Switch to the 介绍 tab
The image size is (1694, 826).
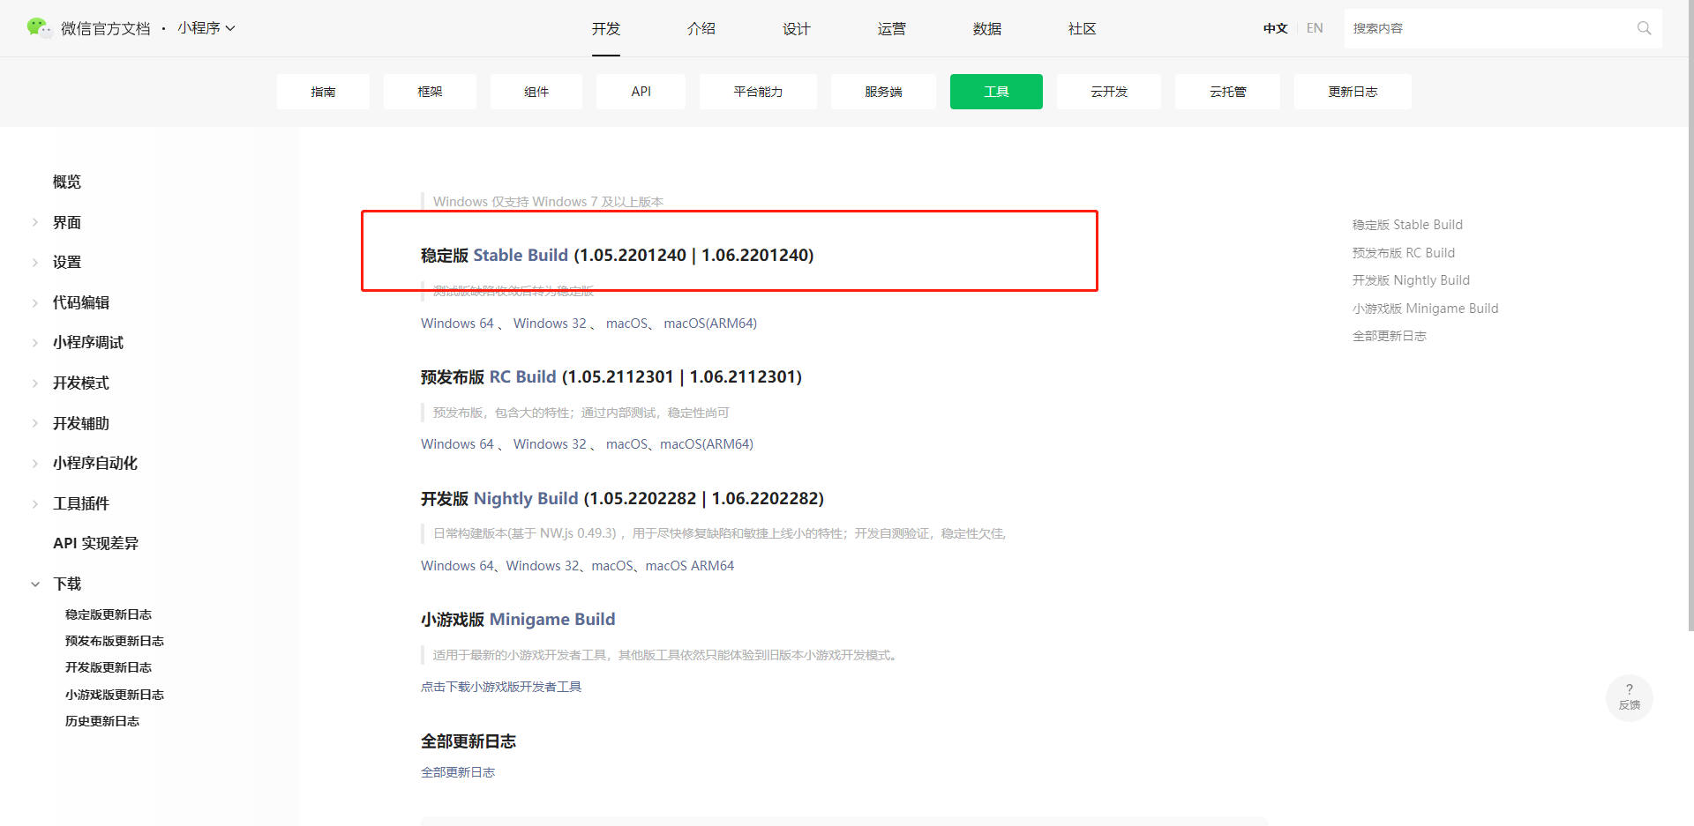(x=701, y=28)
